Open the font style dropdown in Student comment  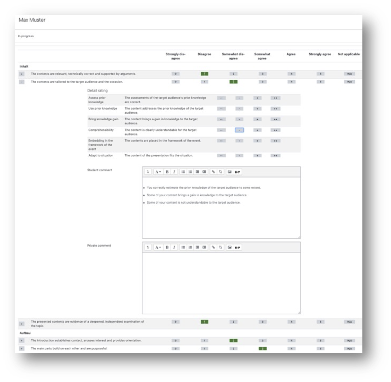tap(157, 172)
